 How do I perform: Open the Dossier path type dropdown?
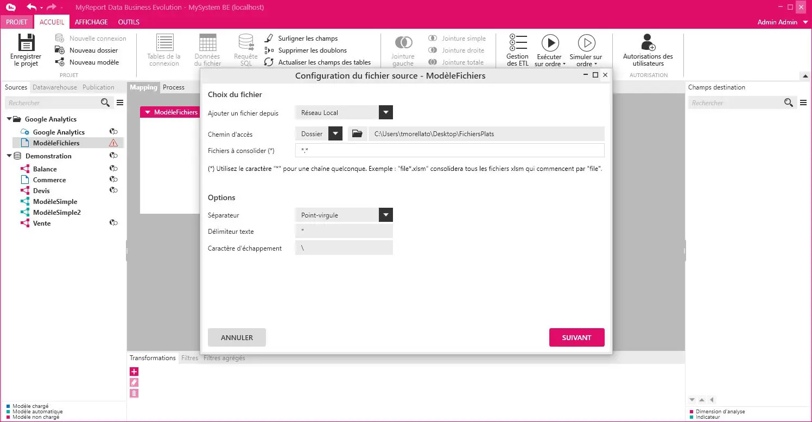point(335,134)
